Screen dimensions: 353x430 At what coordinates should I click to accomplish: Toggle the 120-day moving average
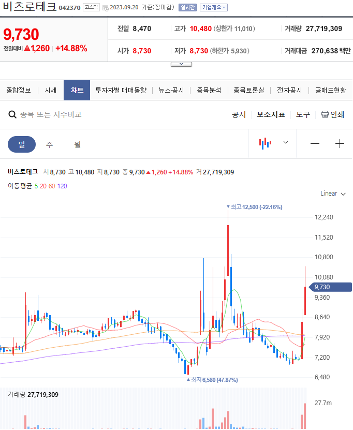[62, 186]
